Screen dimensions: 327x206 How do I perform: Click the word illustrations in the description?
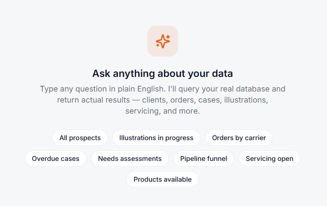coord(246,100)
